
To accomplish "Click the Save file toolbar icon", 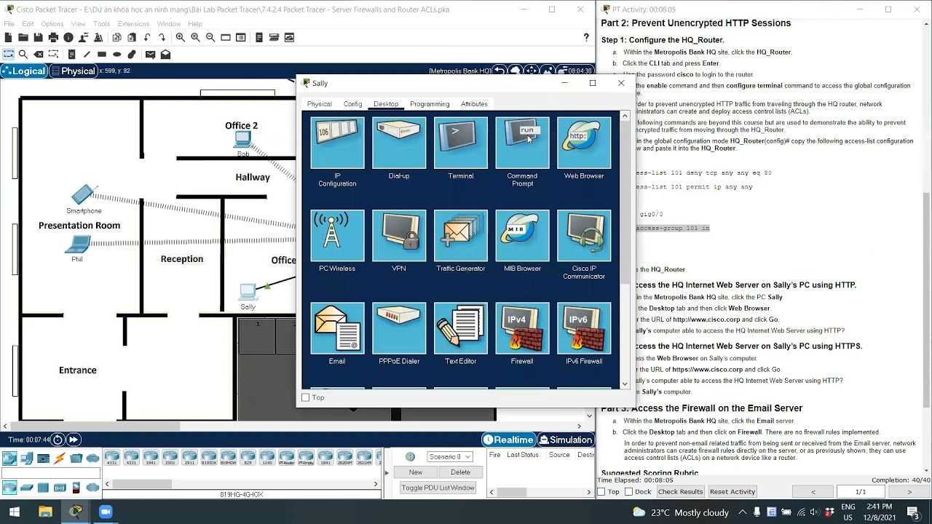I will pos(39,37).
